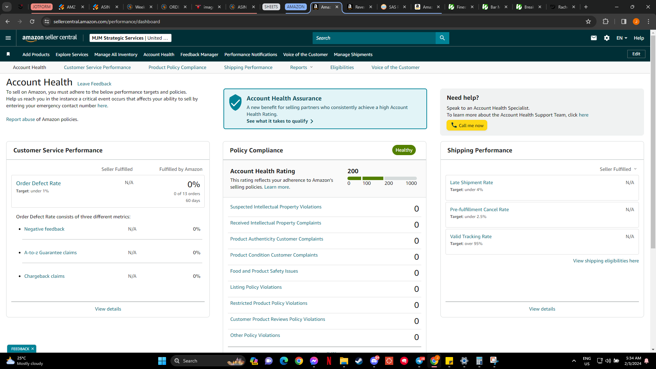The height and width of the screenshot is (369, 656).
Task: Open the weather widget on the taskbar
Action: click(25, 361)
